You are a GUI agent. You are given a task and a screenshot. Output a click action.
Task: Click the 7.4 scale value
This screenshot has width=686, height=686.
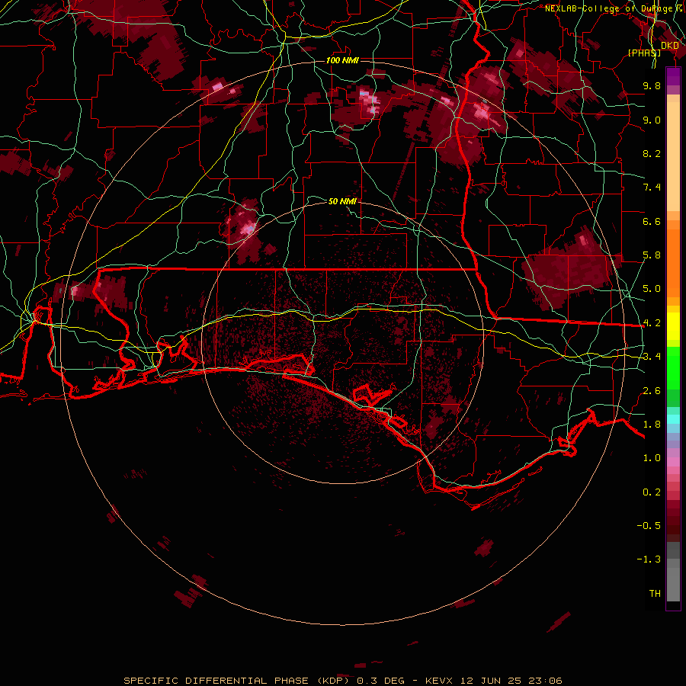coord(652,188)
